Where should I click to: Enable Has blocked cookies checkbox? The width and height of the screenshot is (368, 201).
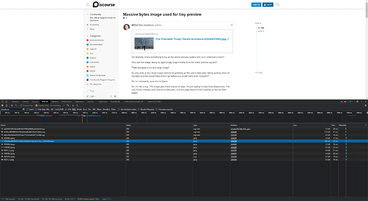tap(119, 110)
